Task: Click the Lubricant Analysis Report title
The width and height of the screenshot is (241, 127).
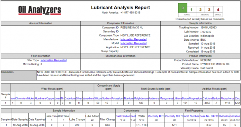Action: [121, 7]
